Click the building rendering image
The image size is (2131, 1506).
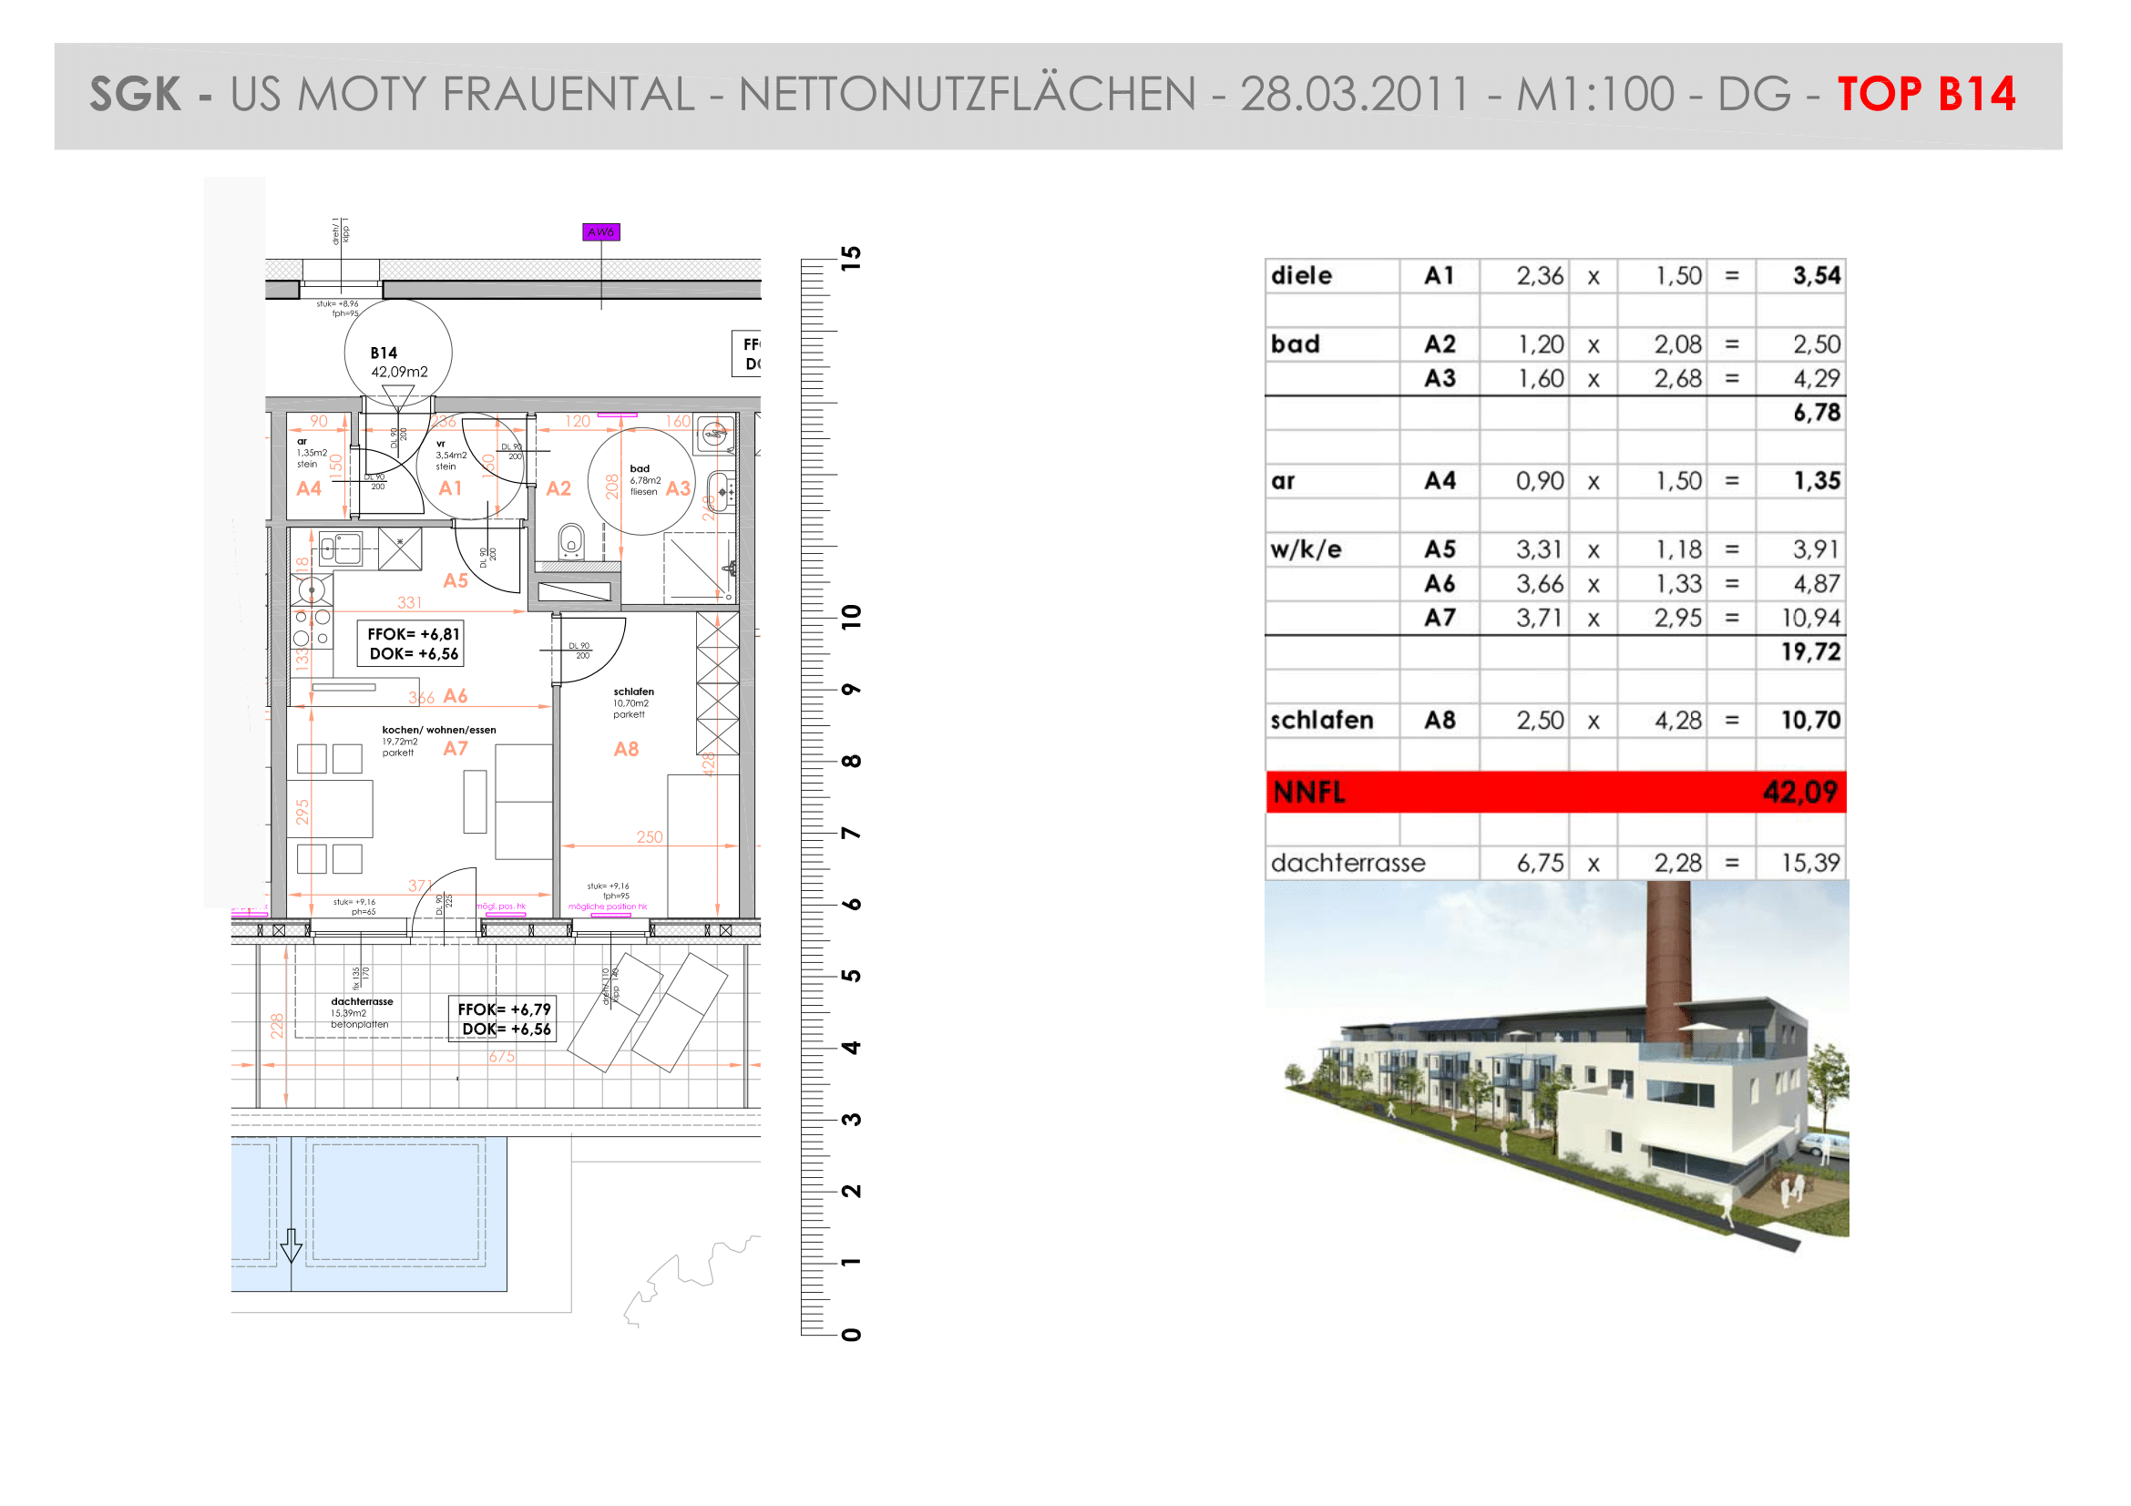point(1557,1066)
